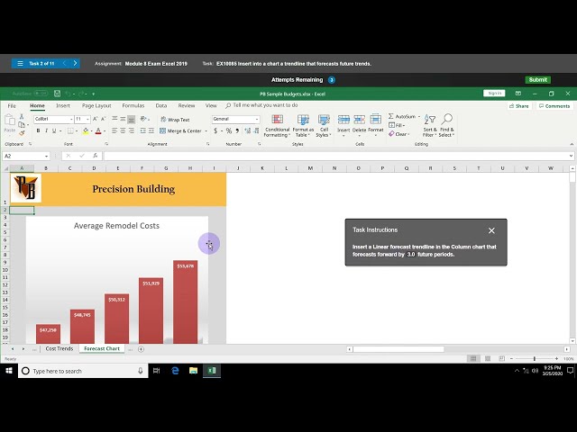Decrease font size with the smaller A icon

point(104,119)
